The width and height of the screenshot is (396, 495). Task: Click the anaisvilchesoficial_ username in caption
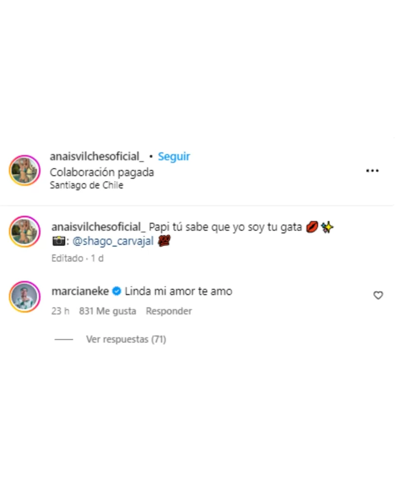pyautogui.click(x=98, y=227)
